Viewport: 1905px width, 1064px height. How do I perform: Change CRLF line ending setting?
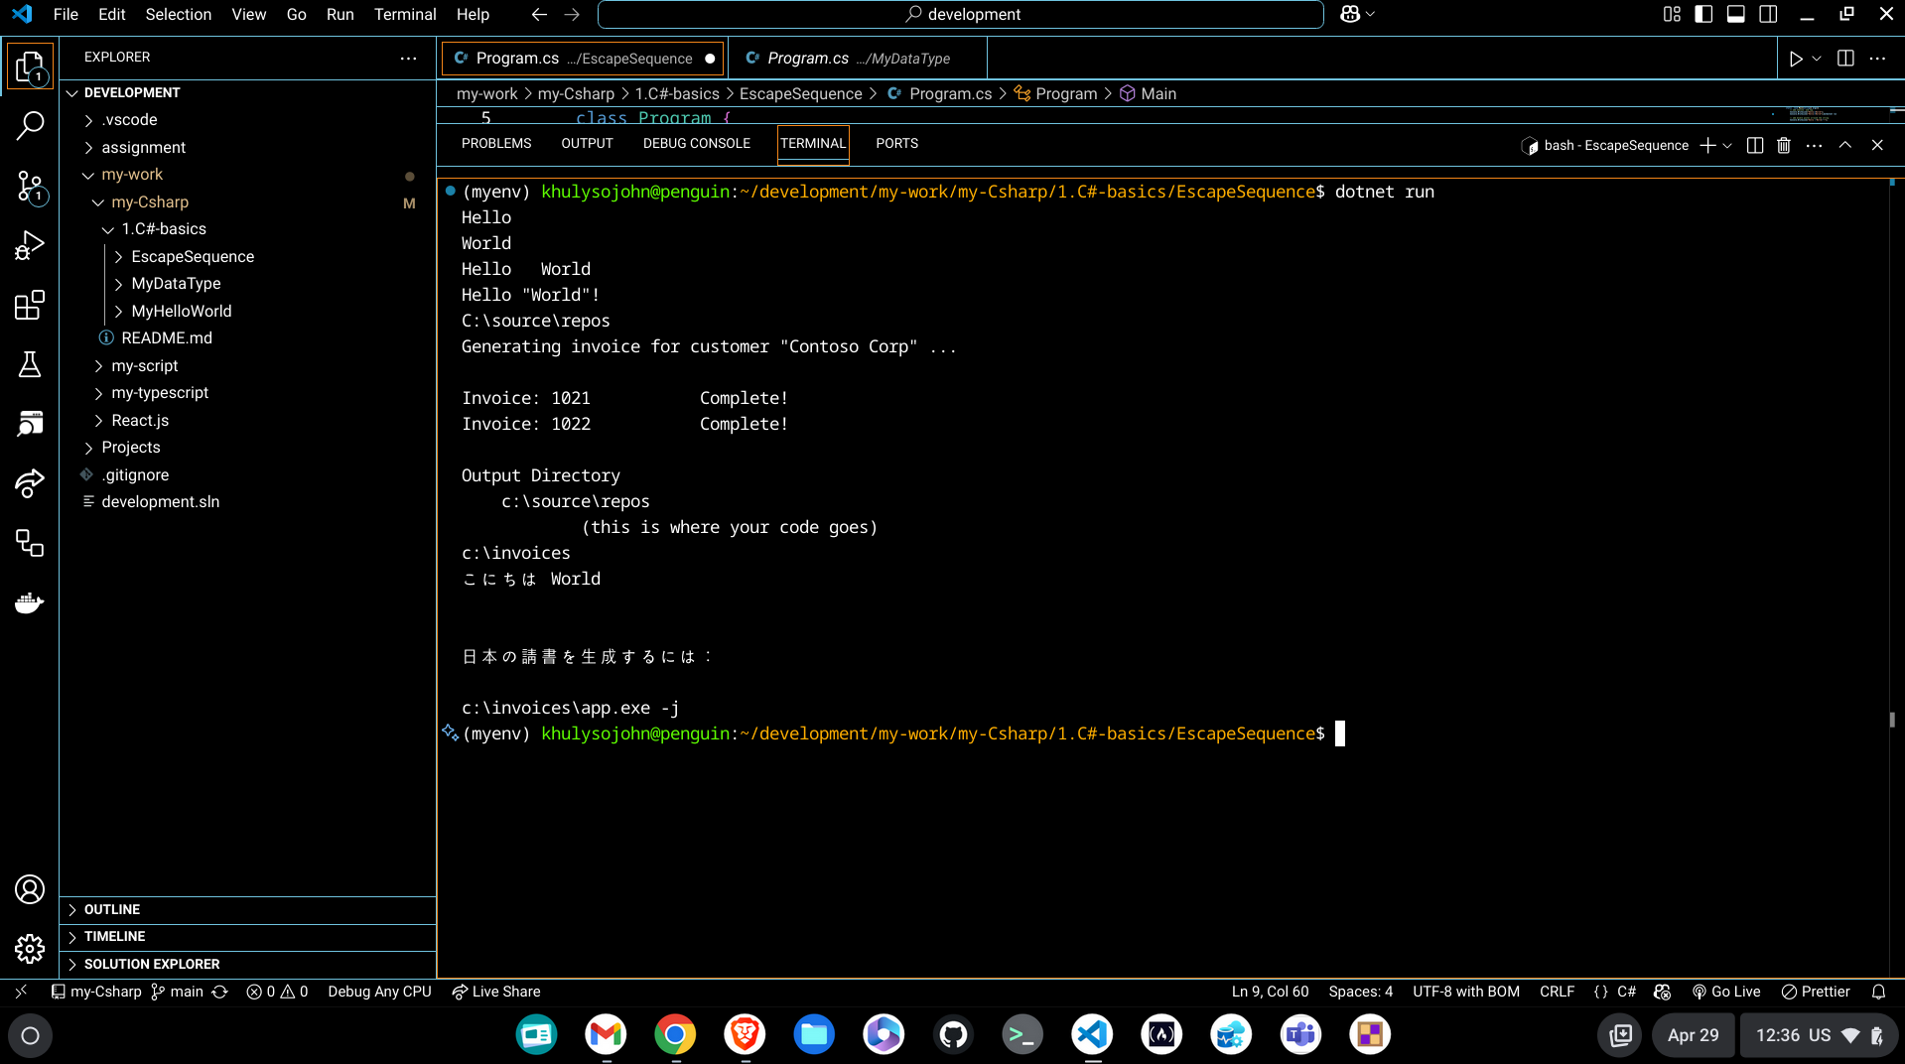point(1557,992)
